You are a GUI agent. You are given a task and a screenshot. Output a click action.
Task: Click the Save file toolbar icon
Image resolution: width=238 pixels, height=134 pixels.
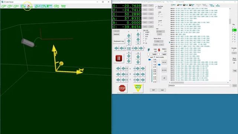point(186,5)
